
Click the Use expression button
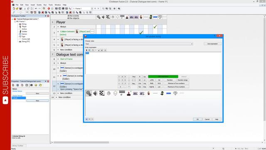pos(212,44)
